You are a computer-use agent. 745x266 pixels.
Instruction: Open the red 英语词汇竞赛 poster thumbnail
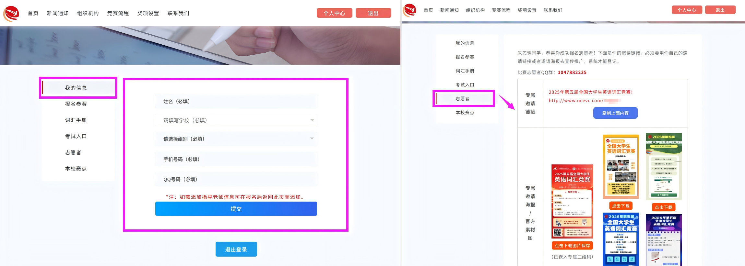pos(572,201)
